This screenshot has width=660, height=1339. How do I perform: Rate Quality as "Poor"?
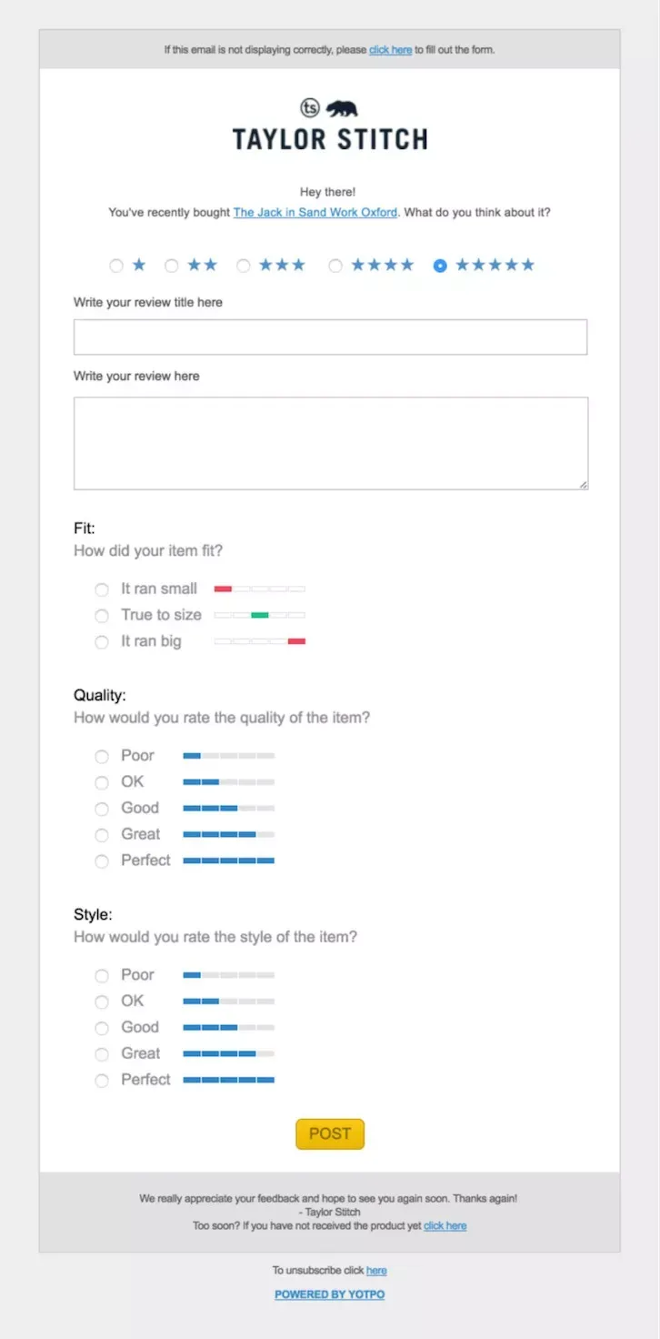point(102,756)
